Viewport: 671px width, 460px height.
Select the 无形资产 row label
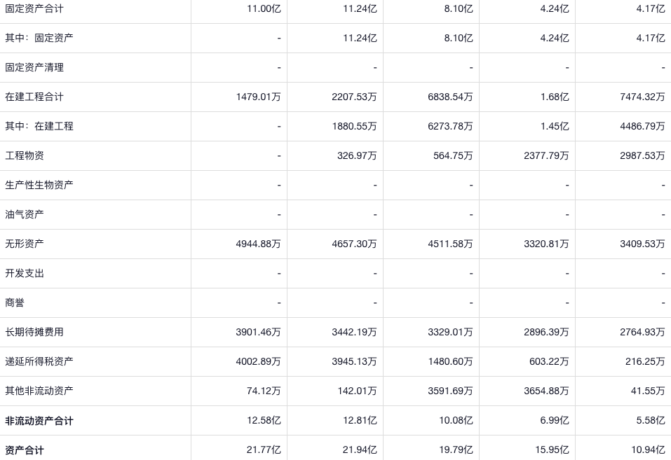pos(25,244)
